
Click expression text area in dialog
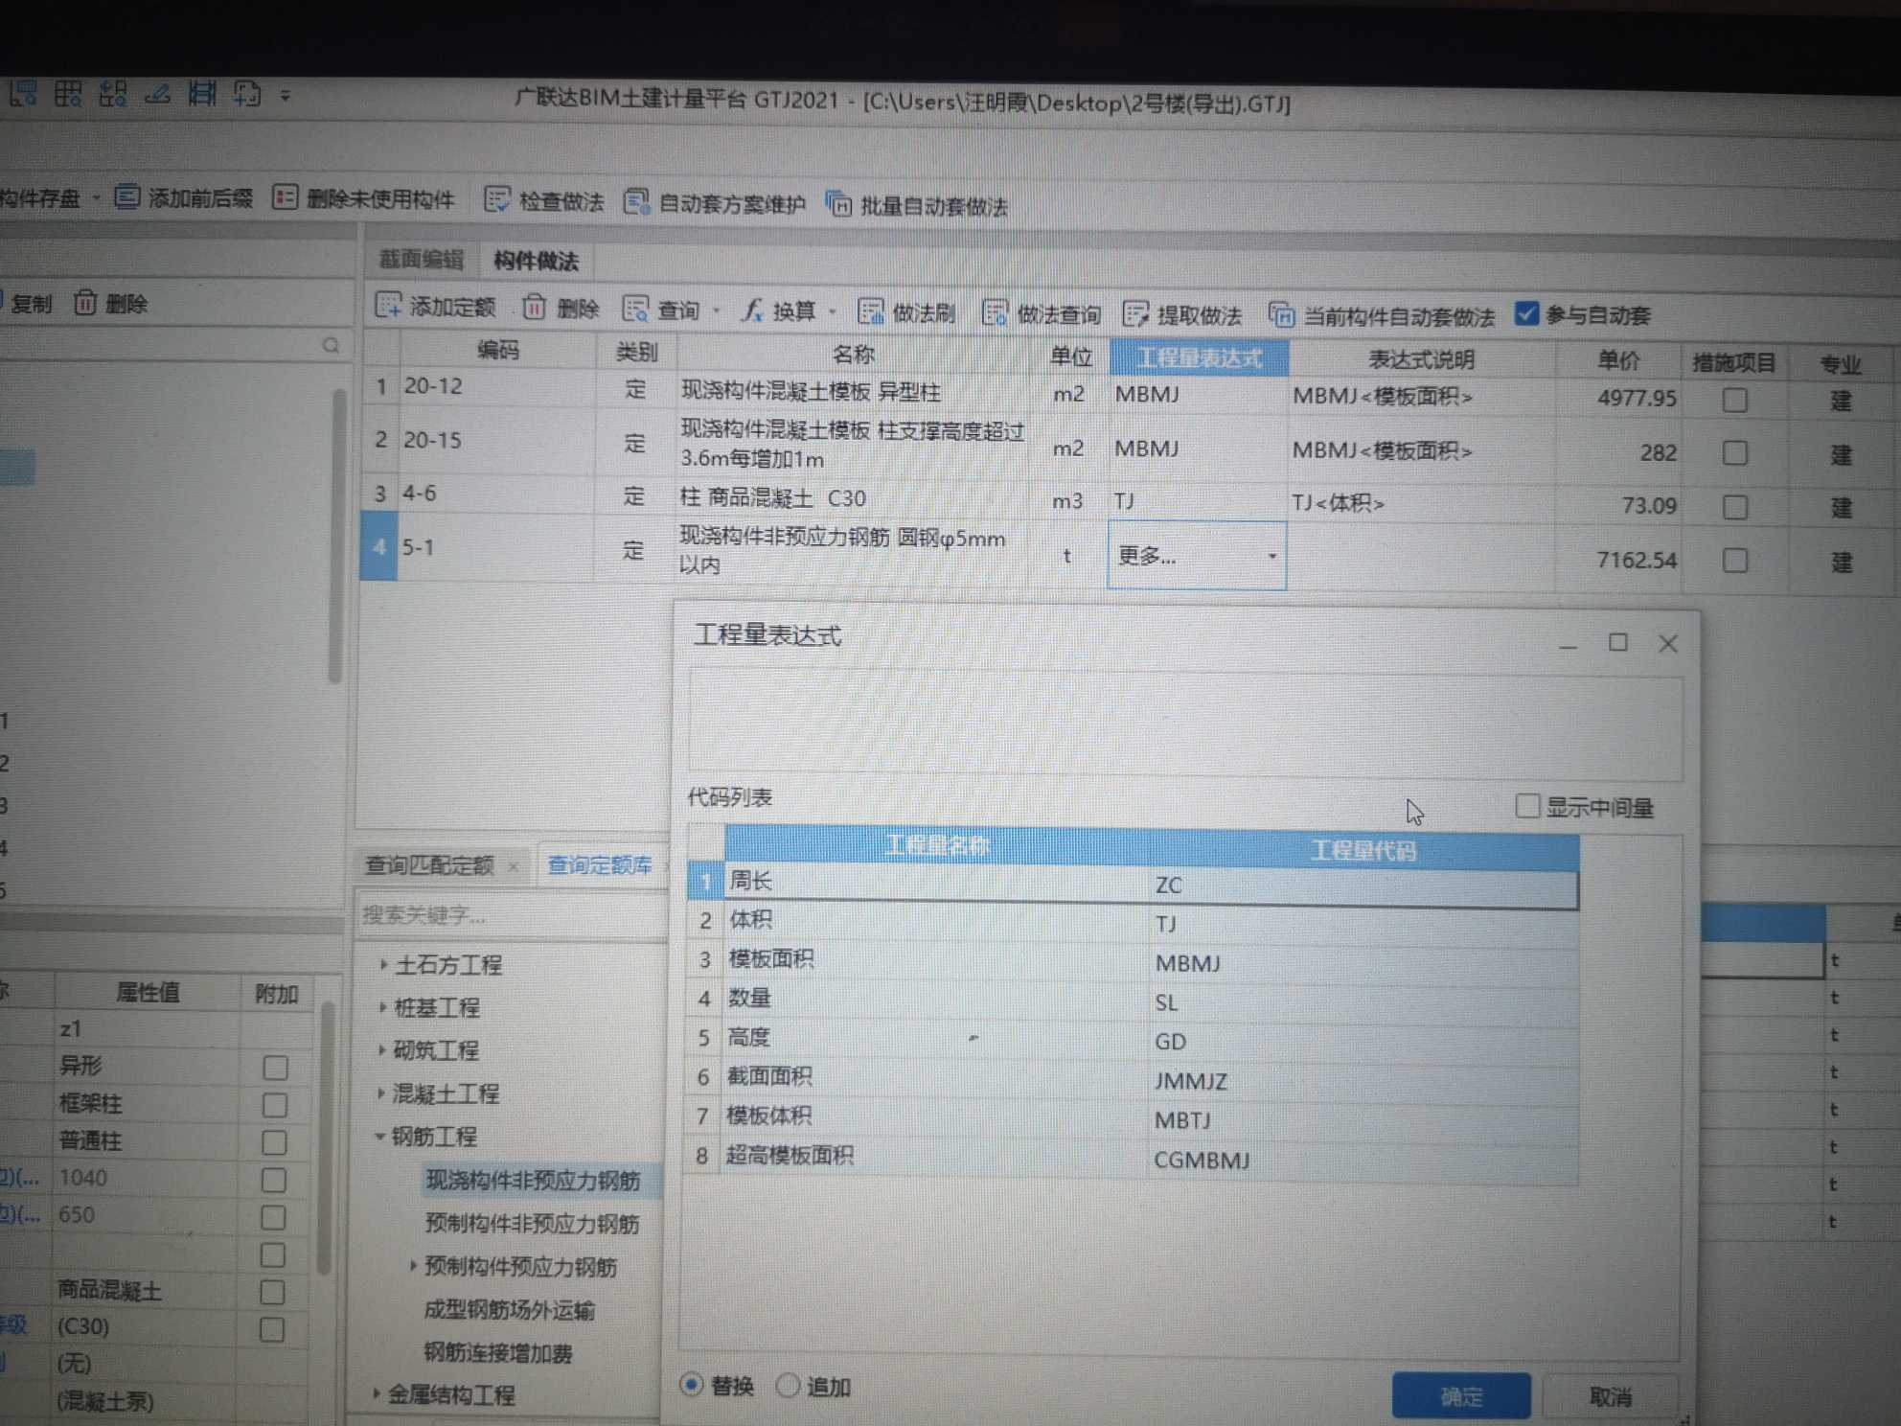coord(1185,726)
